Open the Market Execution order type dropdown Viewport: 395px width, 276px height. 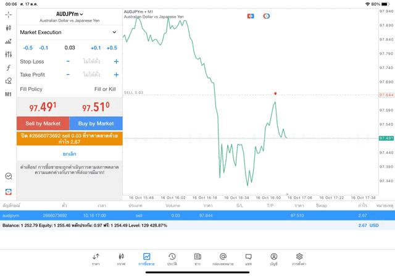[69, 32]
